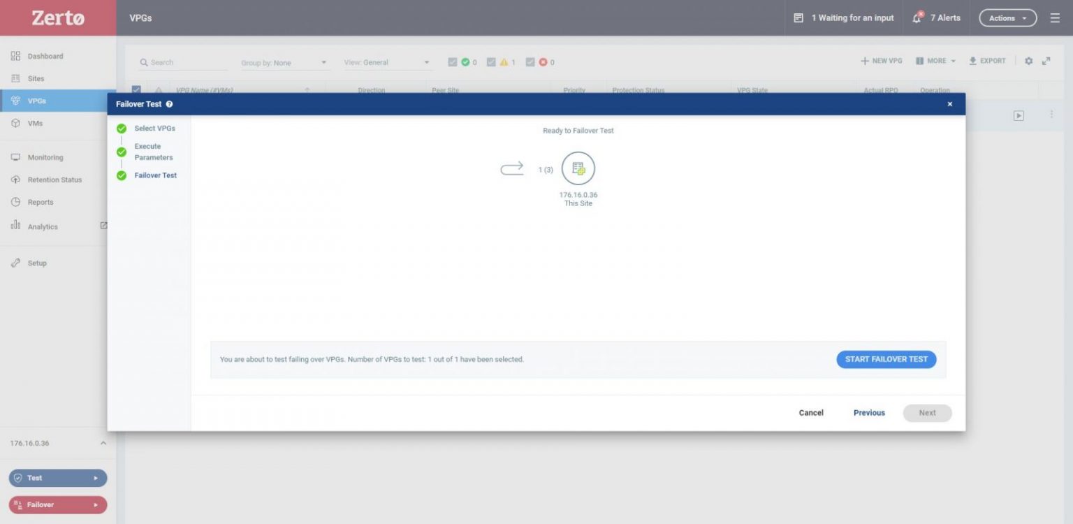Viewport: 1073px width, 524px height.
Task: Open the VPG row's three-dot menu
Action: 1051,115
